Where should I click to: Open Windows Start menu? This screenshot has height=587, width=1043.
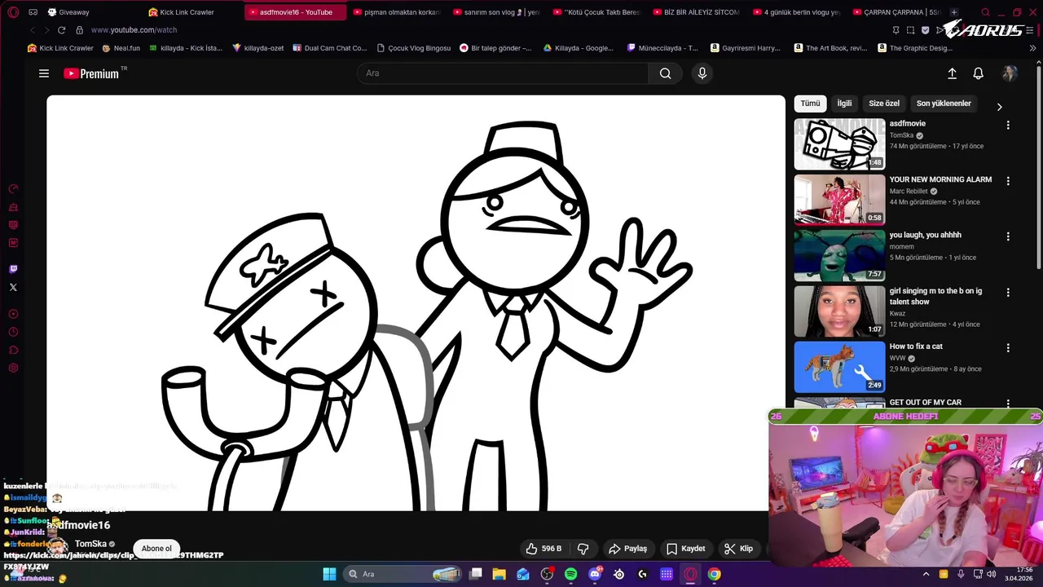pyautogui.click(x=329, y=574)
